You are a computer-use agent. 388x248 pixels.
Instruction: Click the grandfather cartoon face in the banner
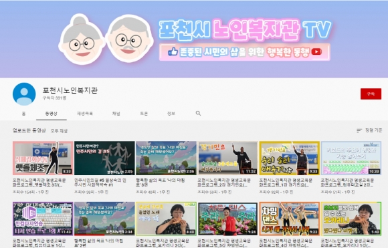click(129, 38)
